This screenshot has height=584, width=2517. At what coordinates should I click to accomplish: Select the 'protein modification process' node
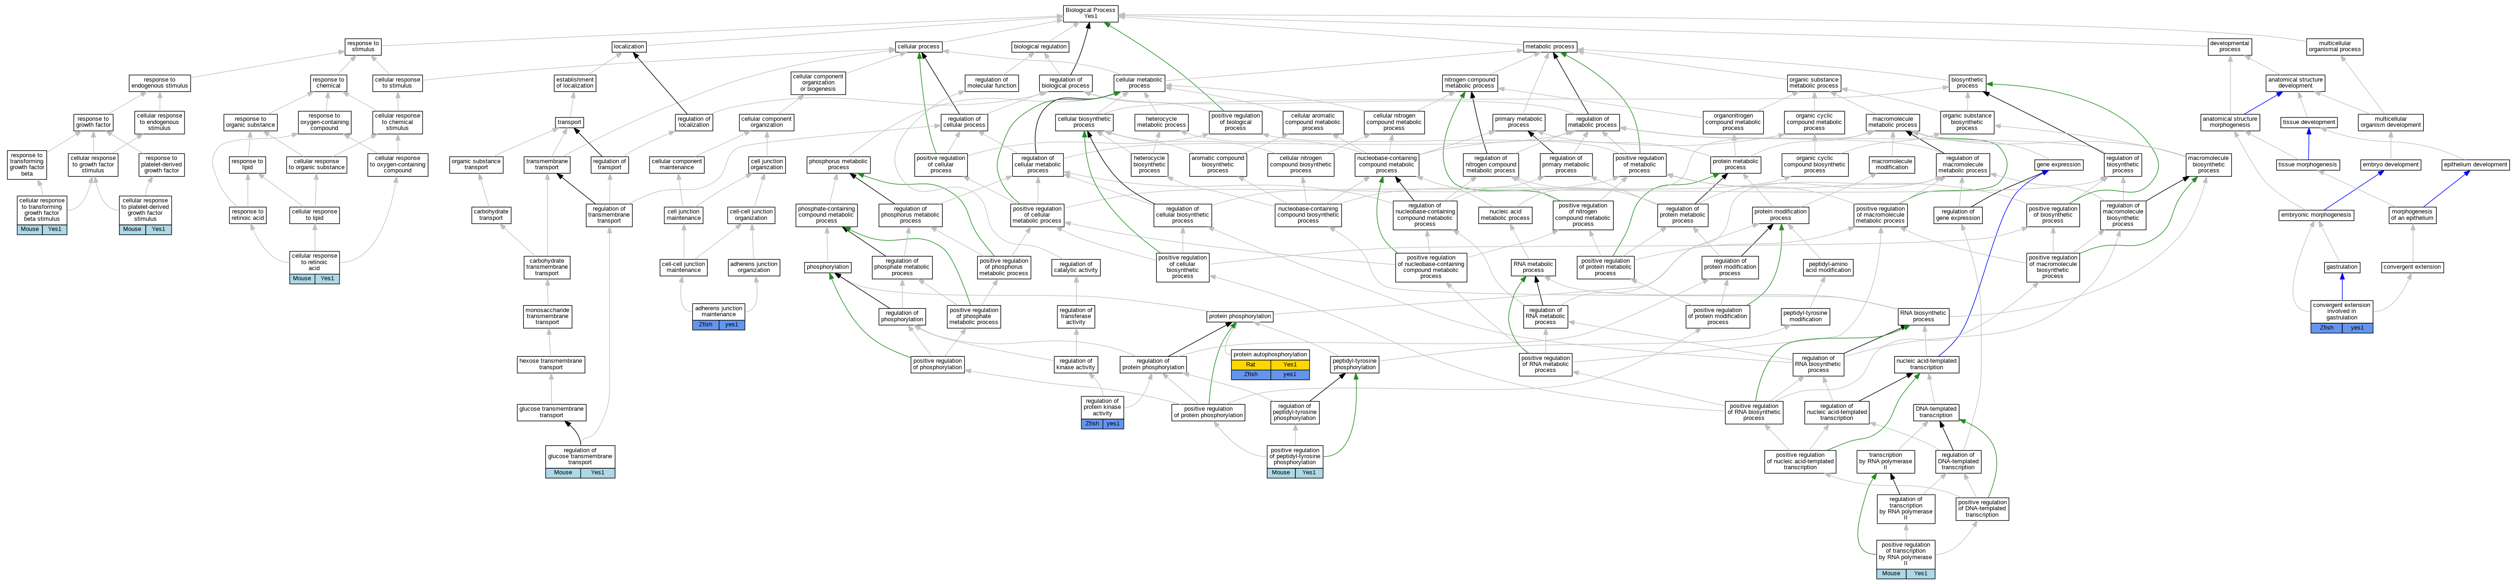(x=1780, y=215)
